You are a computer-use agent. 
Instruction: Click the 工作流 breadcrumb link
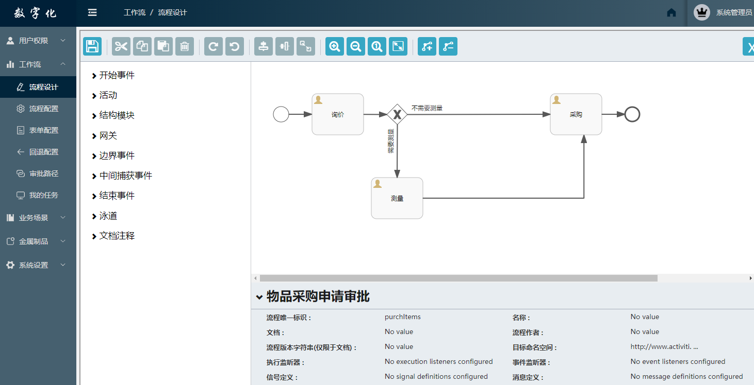coord(134,13)
